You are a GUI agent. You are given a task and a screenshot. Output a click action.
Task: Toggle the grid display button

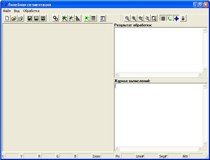(x=163, y=18)
